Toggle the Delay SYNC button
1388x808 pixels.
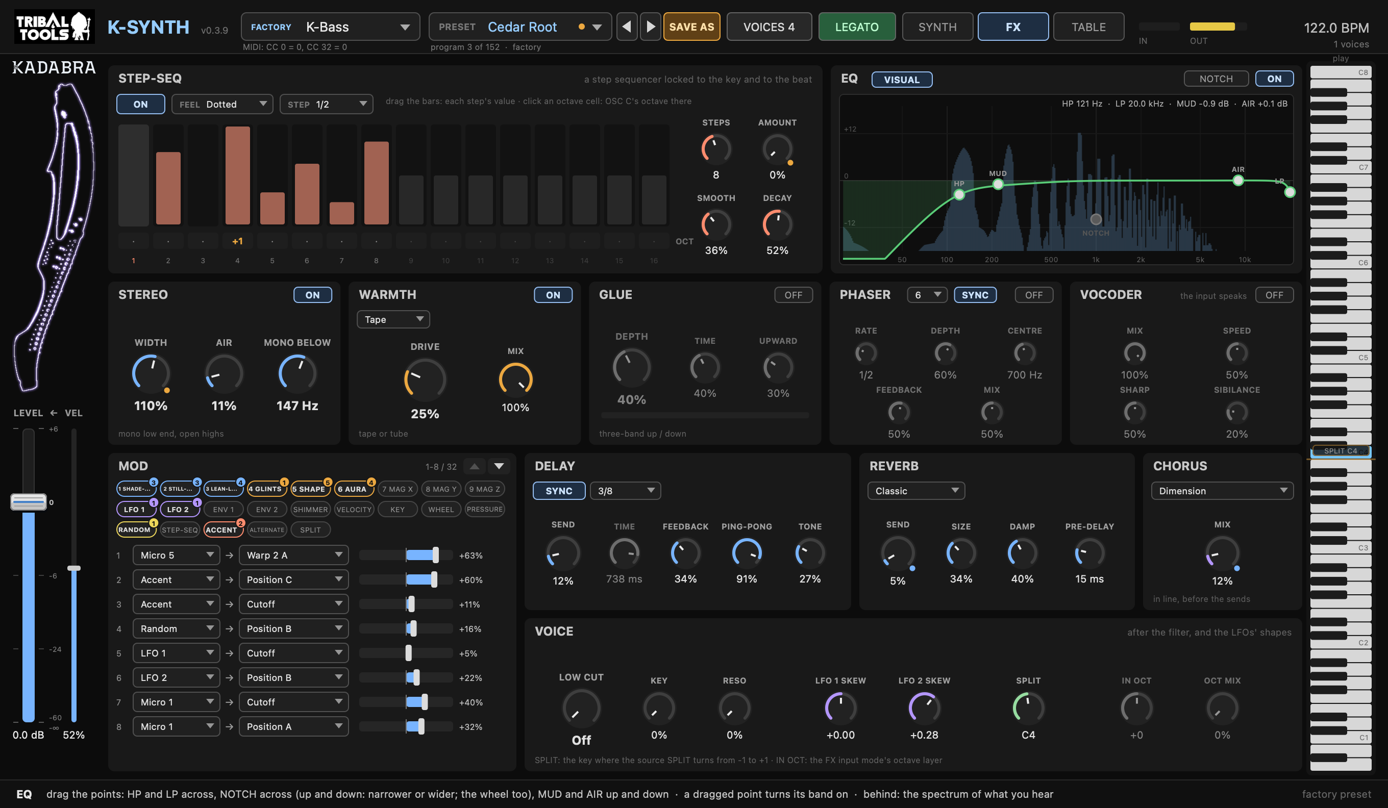[x=558, y=490]
